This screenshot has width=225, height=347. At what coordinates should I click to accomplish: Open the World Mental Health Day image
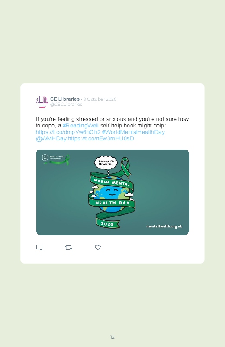(x=112, y=192)
